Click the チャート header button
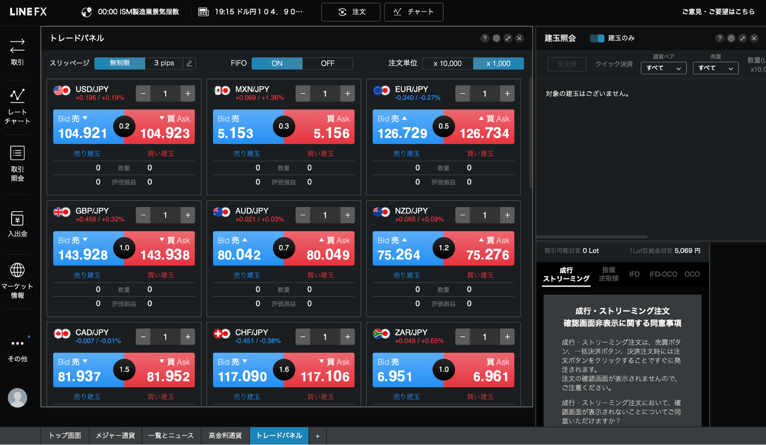This screenshot has height=445, width=766. [x=413, y=12]
